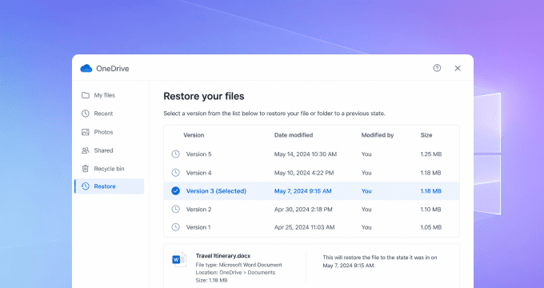Image resolution: width=544 pixels, height=288 pixels.
Task: Select Version 2 from Apr 30, 2024
Action: click(311, 210)
